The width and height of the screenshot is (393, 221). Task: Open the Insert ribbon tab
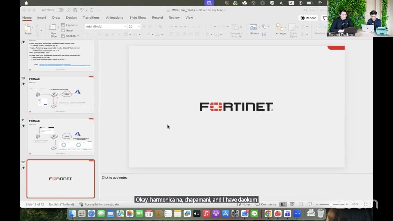tap(42, 17)
